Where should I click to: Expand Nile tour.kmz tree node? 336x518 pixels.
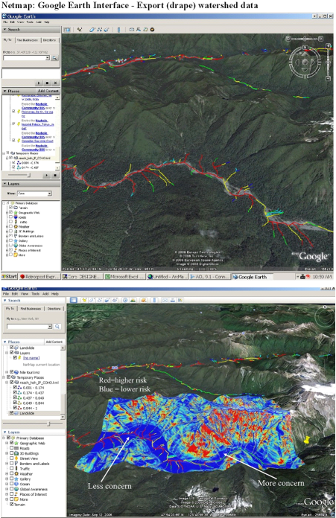7,372
